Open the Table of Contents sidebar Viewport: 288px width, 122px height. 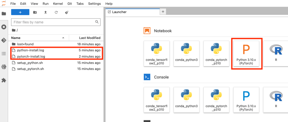tap(4, 53)
